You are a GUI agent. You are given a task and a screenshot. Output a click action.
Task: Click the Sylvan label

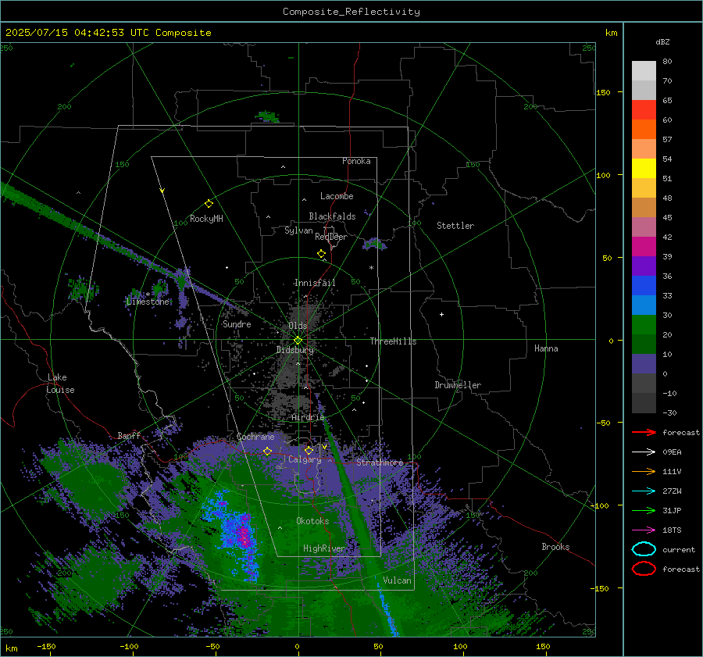coord(298,230)
